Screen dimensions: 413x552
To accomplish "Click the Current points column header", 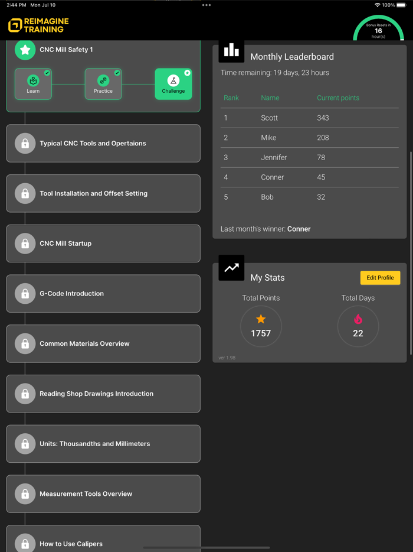I will pos(338,98).
